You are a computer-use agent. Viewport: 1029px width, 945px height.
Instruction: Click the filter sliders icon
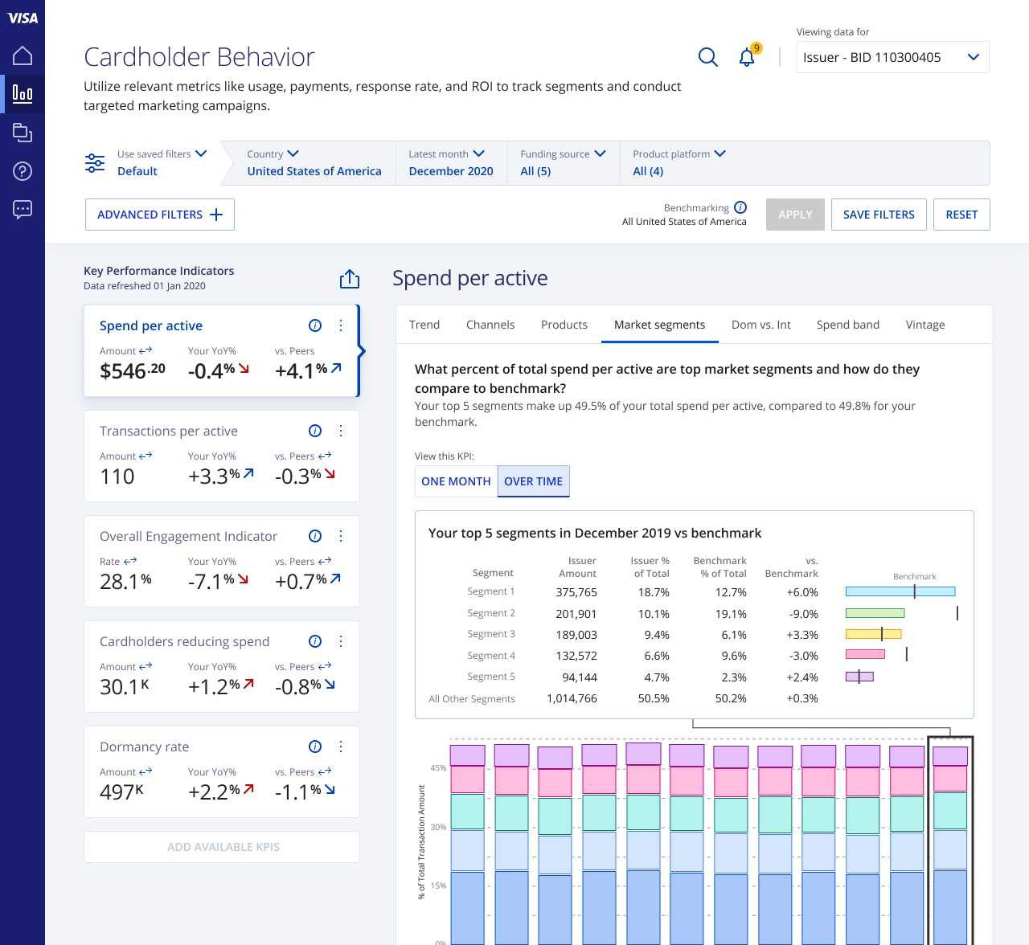point(95,163)
